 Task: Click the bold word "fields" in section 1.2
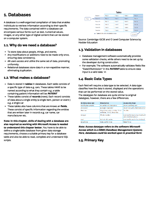(x=64, y=106)
